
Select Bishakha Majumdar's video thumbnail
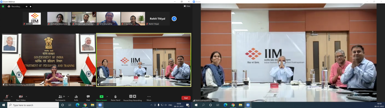[59, 19]
